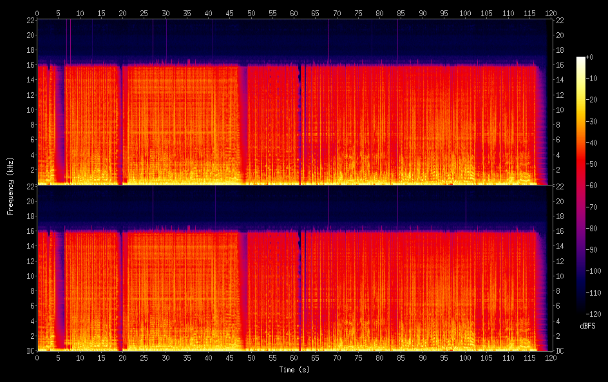This screenshot has width=608, height=382.
Task: Click the white top end of the color gradient bar
Action: [x=581, y=59]
